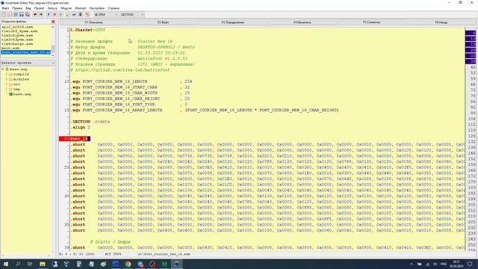Switch to the F4 Изменить tab
This screenshot has width=478, height=269.
click(302, 22)
